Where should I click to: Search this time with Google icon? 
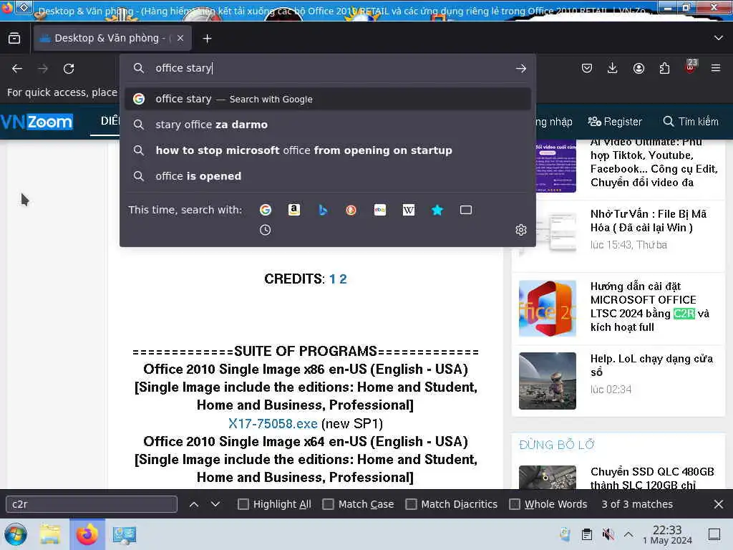pos(265,210)
